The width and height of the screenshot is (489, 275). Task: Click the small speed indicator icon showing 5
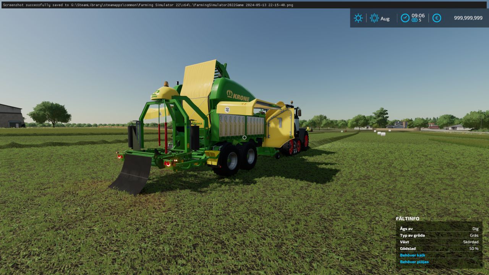415,20
